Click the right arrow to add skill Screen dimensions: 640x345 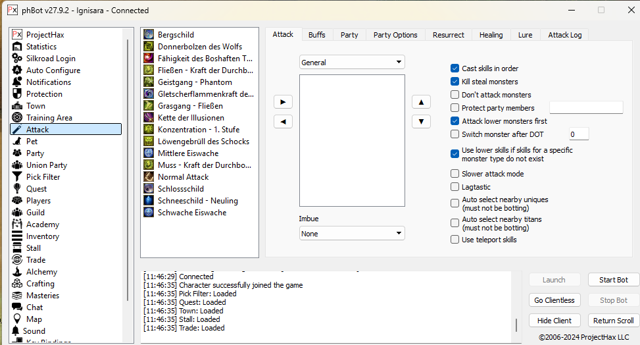pos(283,102)
